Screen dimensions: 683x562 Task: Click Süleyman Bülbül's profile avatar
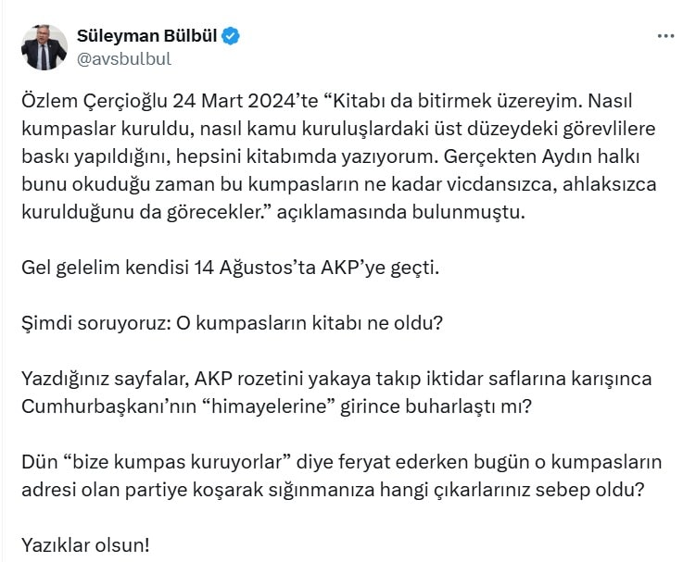[44, 47]
